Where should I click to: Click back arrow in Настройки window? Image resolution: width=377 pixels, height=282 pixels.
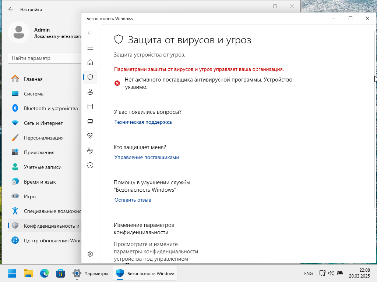click(x=11, y=9)
